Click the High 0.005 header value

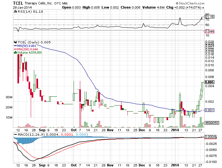pos(91,8)
